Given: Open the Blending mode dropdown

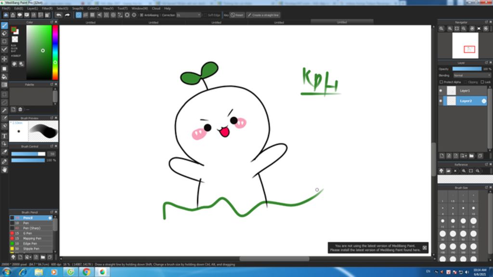Looking at the screenshot, I should coord(472,76).
